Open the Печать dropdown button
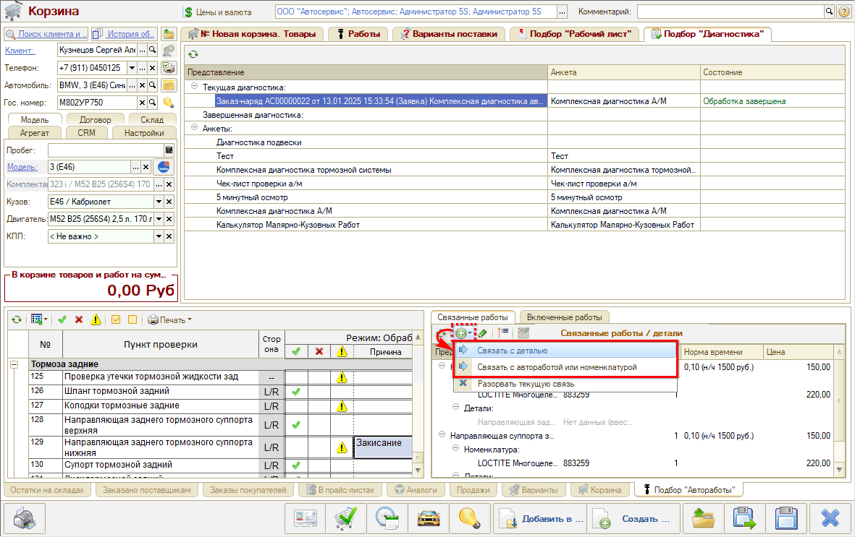The width and height of the screenshot is (855, 537). click(x=171, y=319)
